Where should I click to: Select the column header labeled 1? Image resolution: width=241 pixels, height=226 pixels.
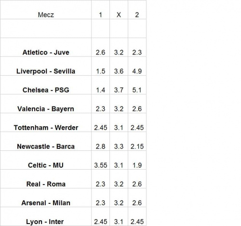tap(101, 10)
